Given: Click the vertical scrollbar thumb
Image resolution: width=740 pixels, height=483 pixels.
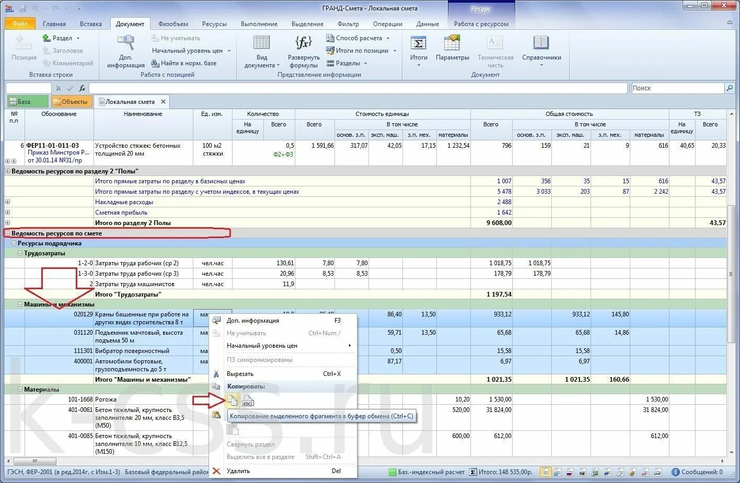Looking at the screenshot, I should (731, 274).
